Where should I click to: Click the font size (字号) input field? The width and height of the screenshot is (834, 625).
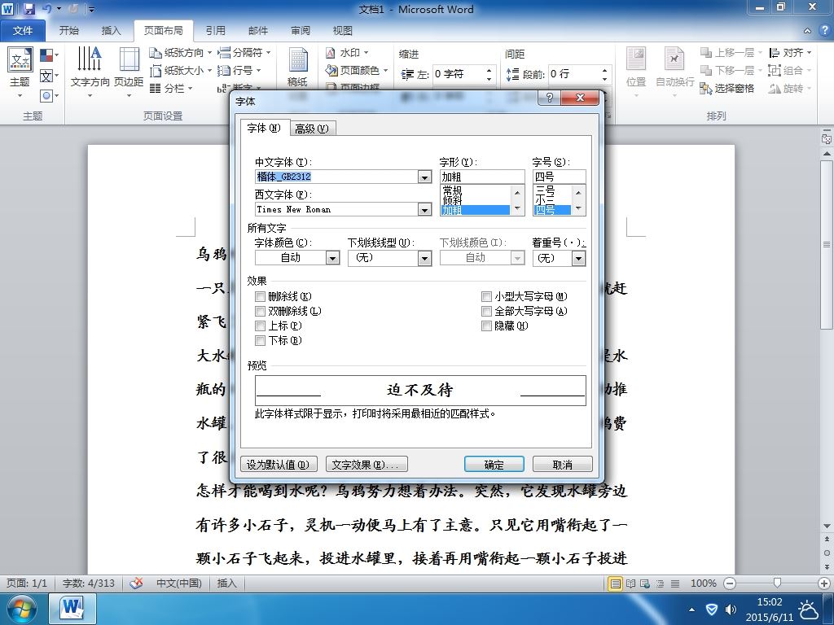coord(559,177)
